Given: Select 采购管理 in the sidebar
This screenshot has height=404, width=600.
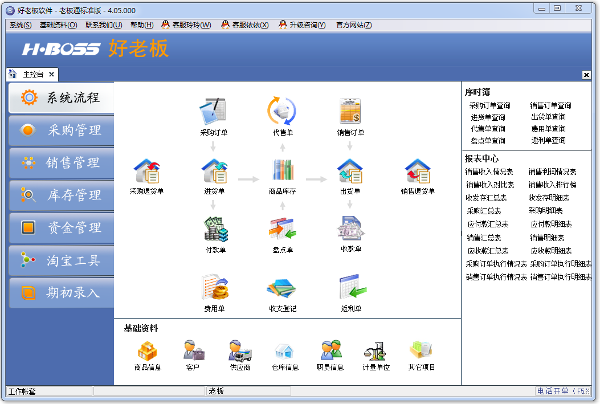Looking at the screenshot, I should tap(61, 130).
